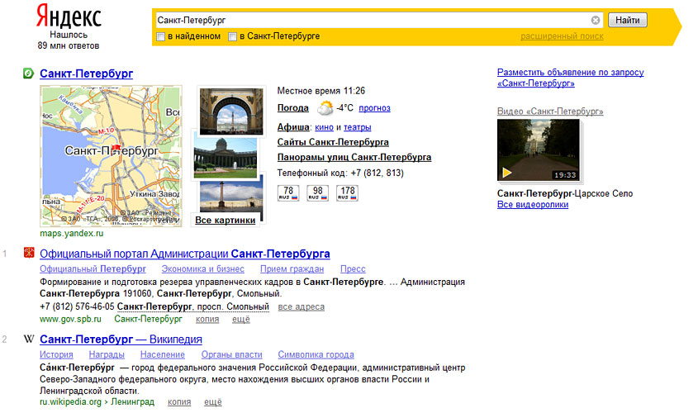Click the weather cloud icon
Viewport: 698px width, 413px height.
click(325, 107)
